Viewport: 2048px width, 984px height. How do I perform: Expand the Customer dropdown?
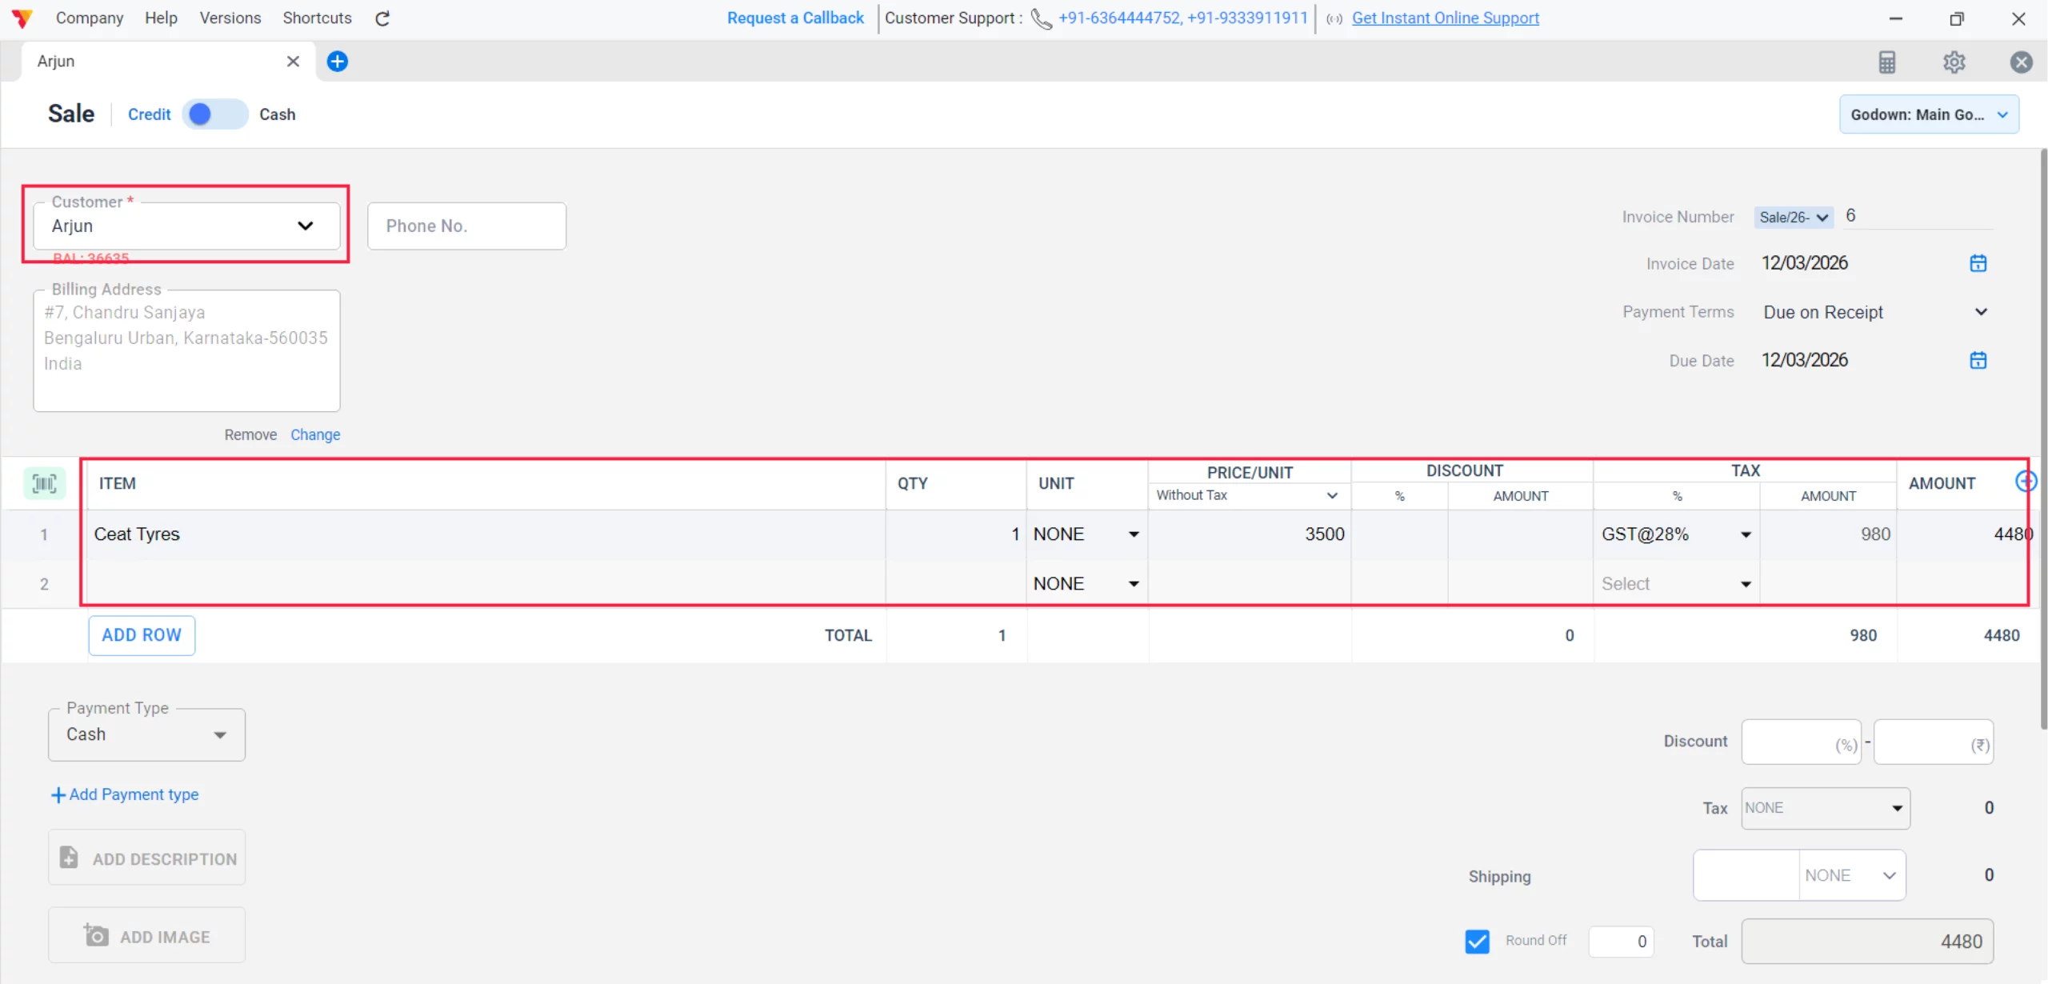(x=305, y=226)
